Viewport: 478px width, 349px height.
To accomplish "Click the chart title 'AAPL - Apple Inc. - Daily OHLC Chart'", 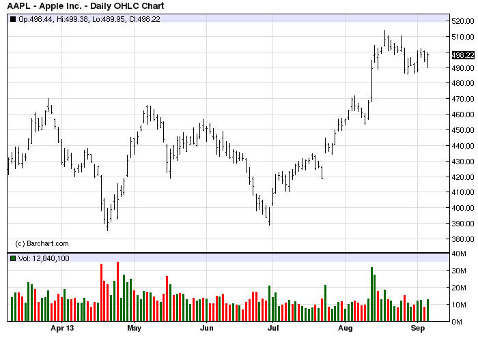I will pyautogui.click(x=85, y=5).
